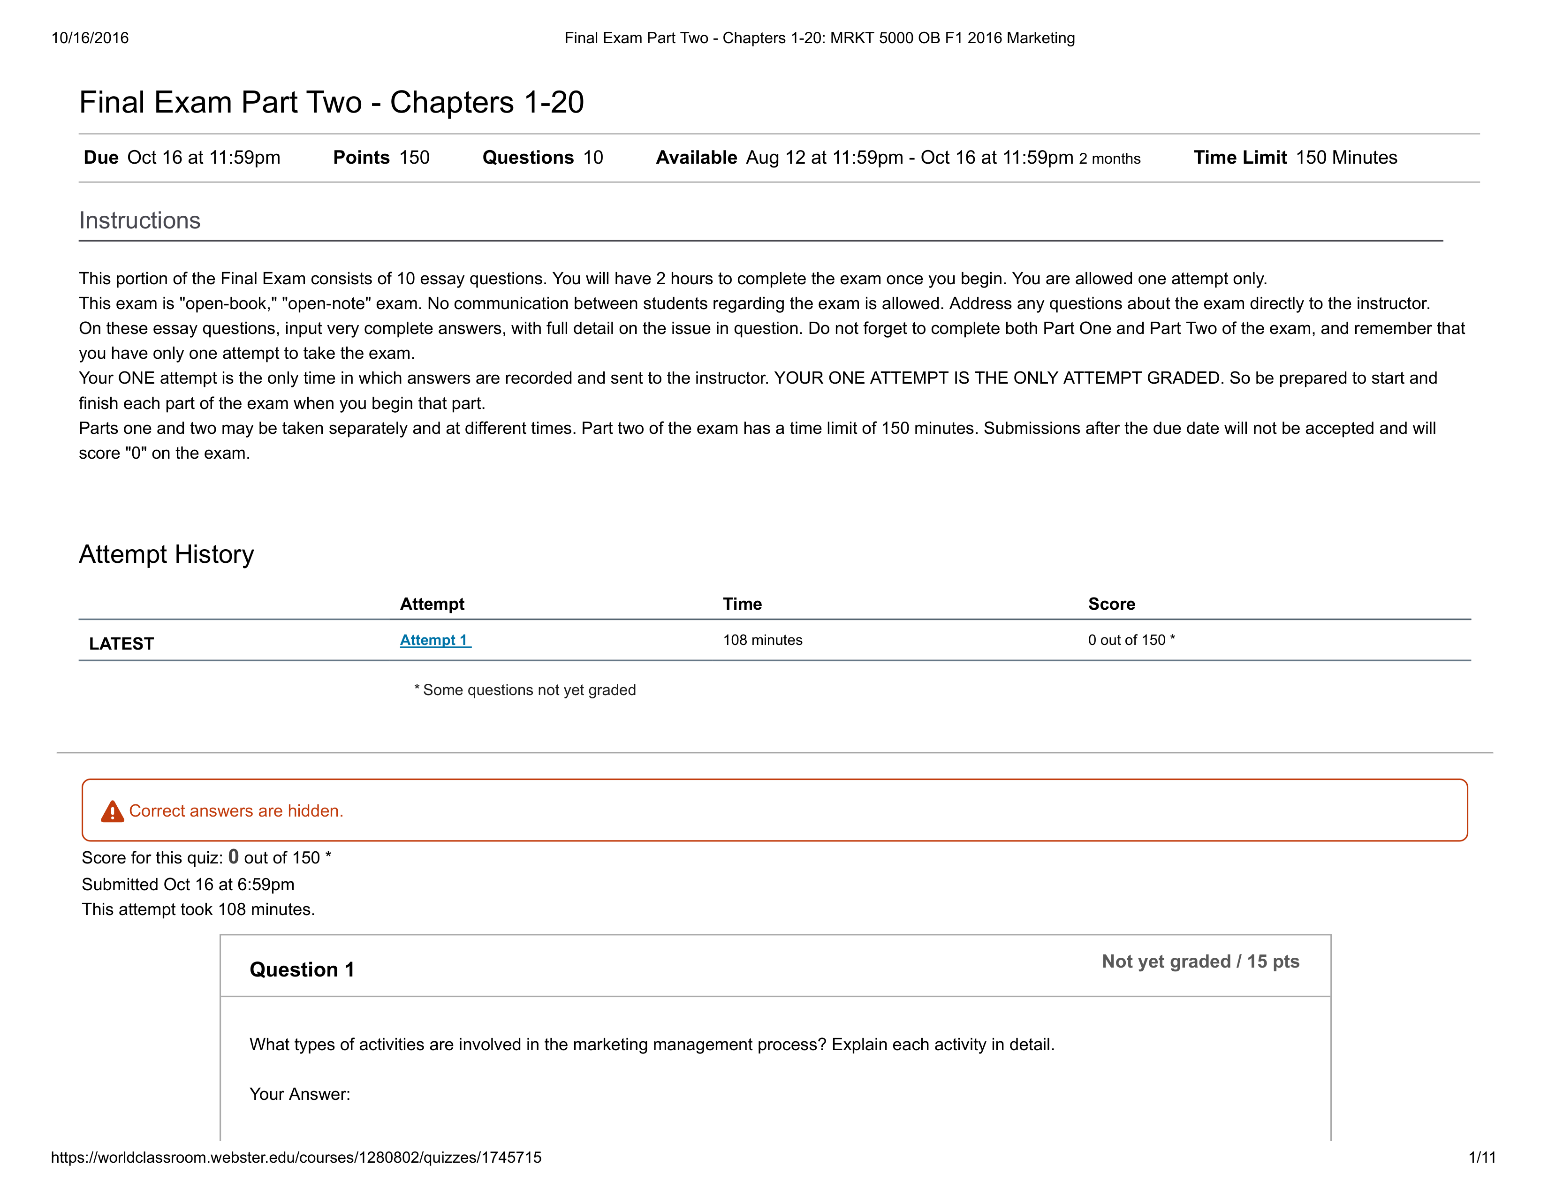Click the worldclassroom.webster.edu URL in the footer
The width and height of the screenshot is (1548, 1196).
(296, 1157)
